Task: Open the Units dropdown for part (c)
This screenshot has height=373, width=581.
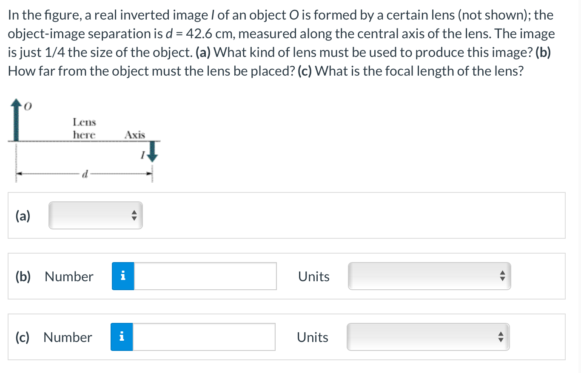Action: [427, 337]
